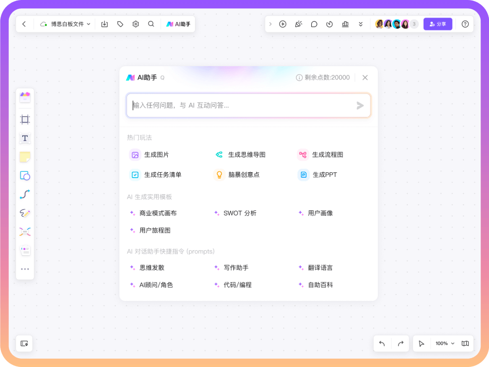Image resolution: width=489 pixels, height=367 pixels.
Task: Pick the 写作助手 prompt
Action: click(231, 268)
